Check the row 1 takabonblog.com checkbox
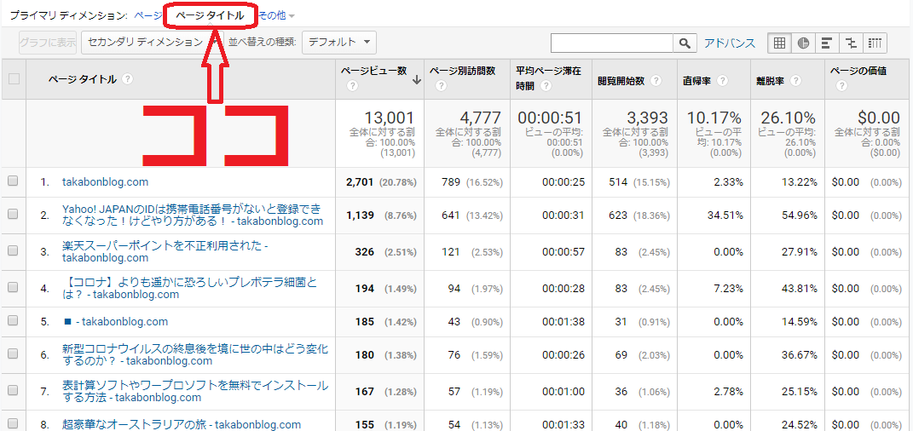 pyautogui.click(x=13, y=181)
